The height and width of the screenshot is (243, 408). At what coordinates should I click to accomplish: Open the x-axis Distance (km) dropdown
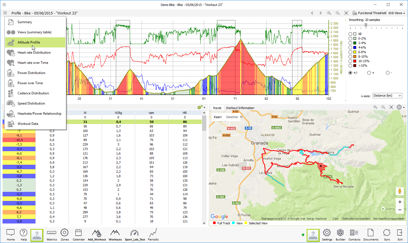coord(387,96)
